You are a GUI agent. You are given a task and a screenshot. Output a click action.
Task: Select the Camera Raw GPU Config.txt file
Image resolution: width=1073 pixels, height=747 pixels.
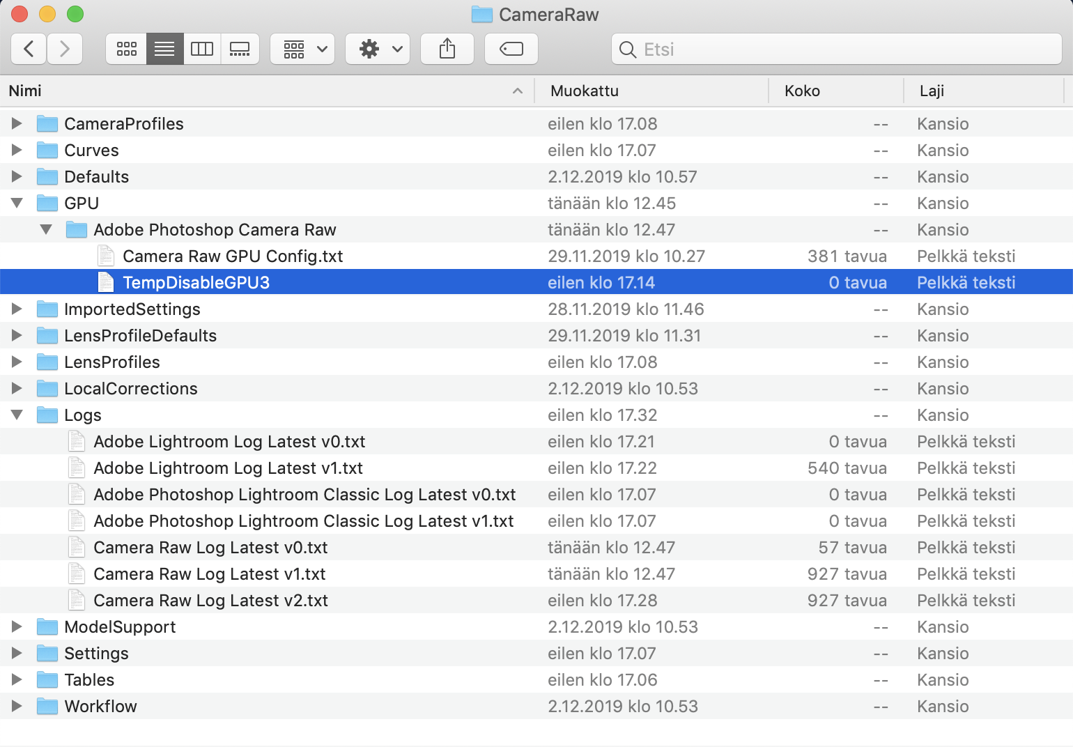click(232, 256)
